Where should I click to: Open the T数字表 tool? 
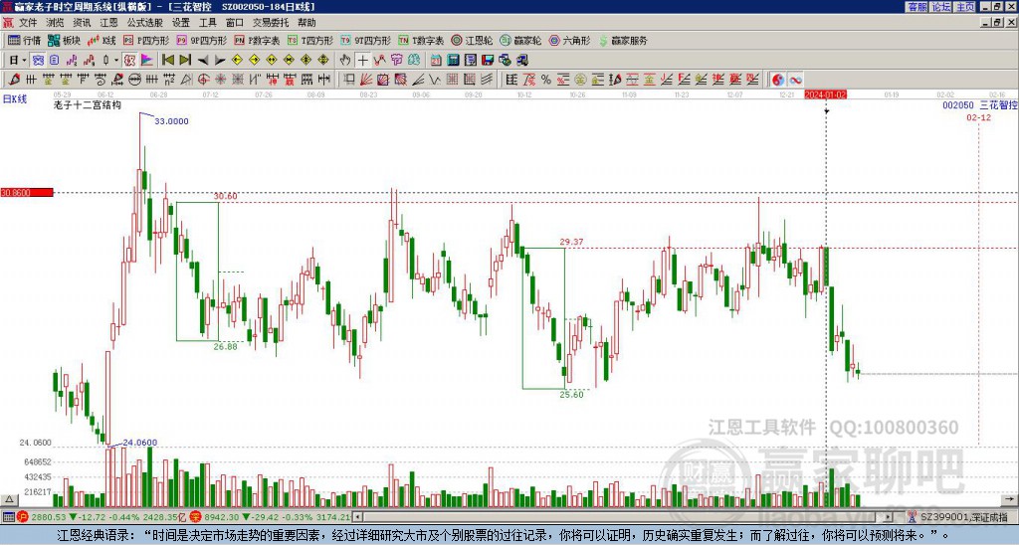pos(421,40)
